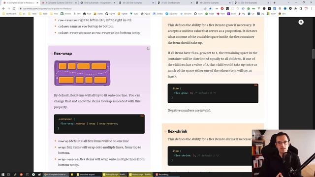Select the 'wrap-reverse' bullet text at bottom
This screenshot has width=315, height=177.
pos(101,162)
